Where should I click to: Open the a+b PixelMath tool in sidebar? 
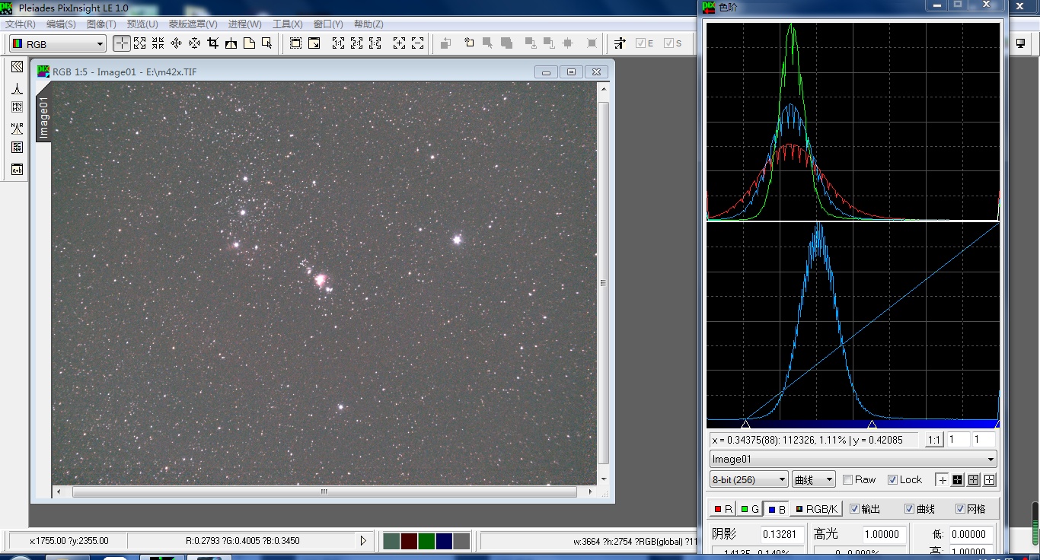17,169
